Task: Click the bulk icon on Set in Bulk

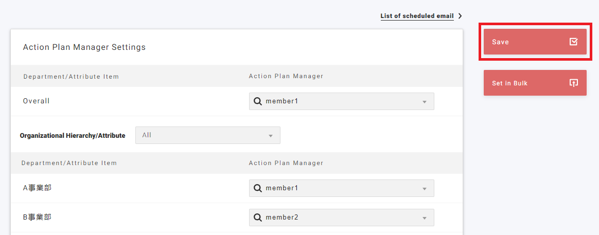Action: pos(574,83)
